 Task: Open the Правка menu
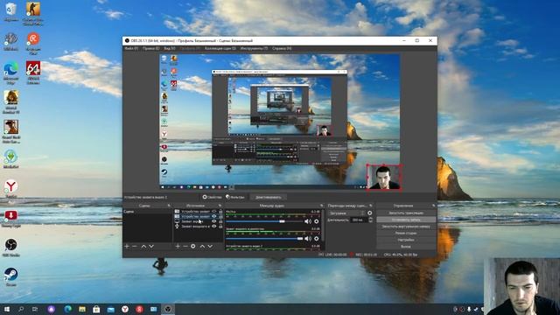tap(150, 49)
